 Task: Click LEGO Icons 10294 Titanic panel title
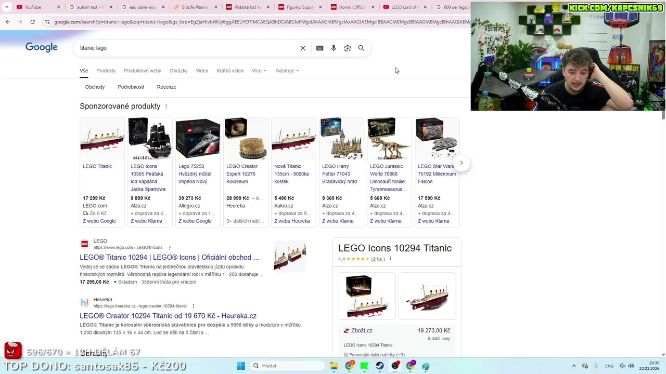[x=395, y=248]
